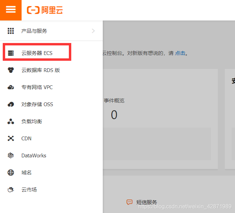This screenshot has height=213, width=235.
Task: Open DataWorks menu entry
Action: [34, 156]
